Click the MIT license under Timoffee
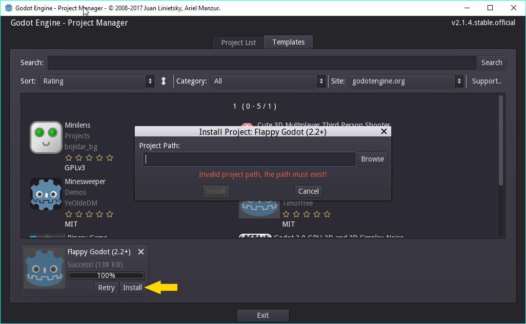The width and height of the screenshot is (526, 324). 289,224
